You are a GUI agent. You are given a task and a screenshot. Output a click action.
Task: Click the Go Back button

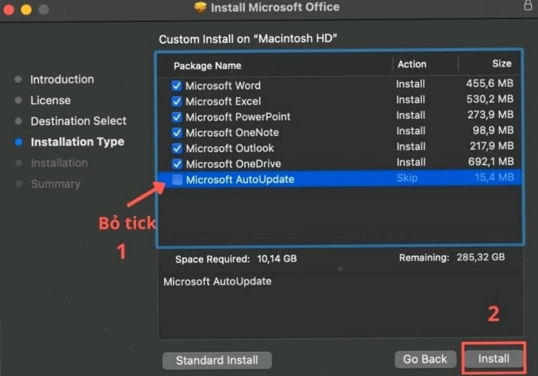(x=425, y=359)
